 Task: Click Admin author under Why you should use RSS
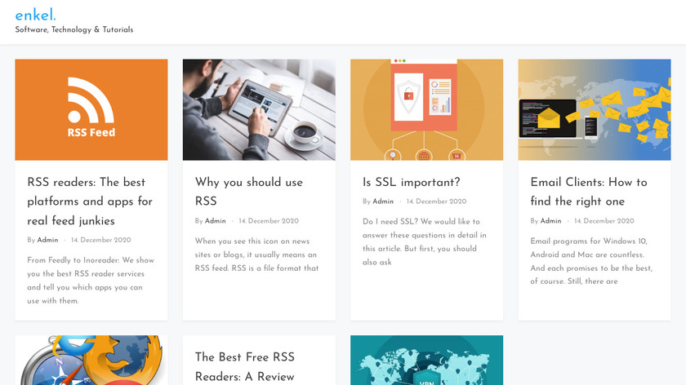[216, 221]
